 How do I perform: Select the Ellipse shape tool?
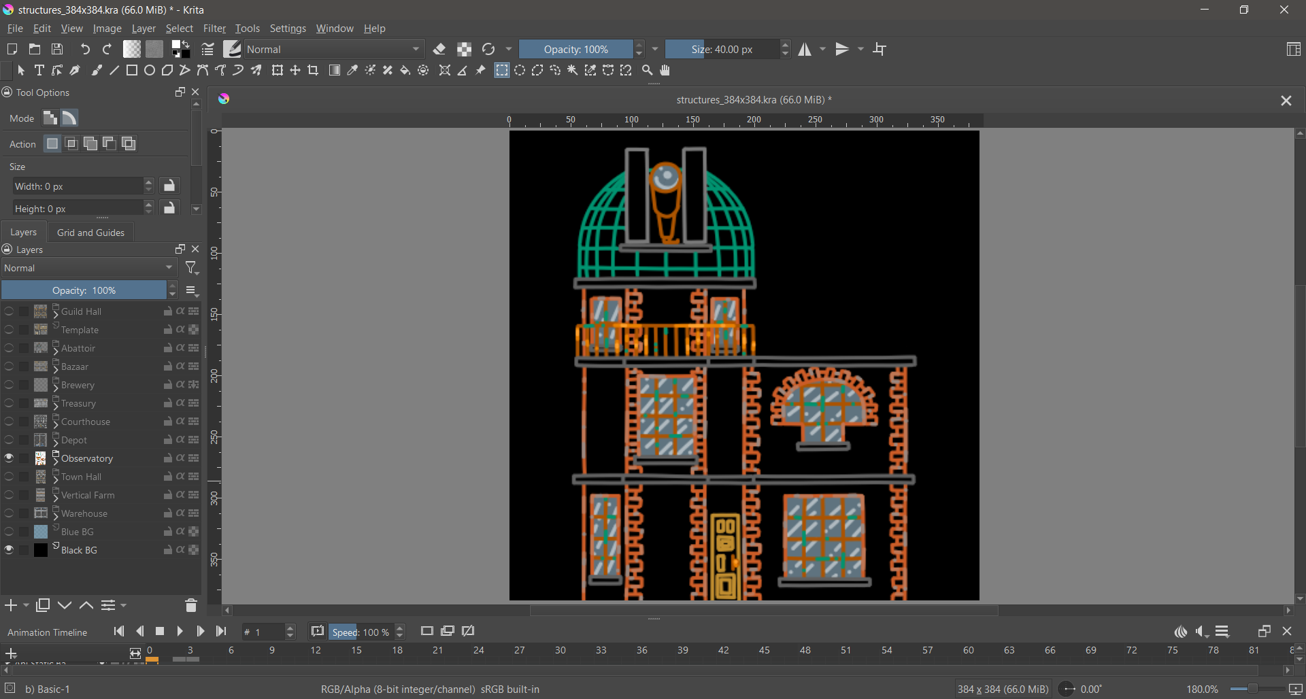coord(150,71)
